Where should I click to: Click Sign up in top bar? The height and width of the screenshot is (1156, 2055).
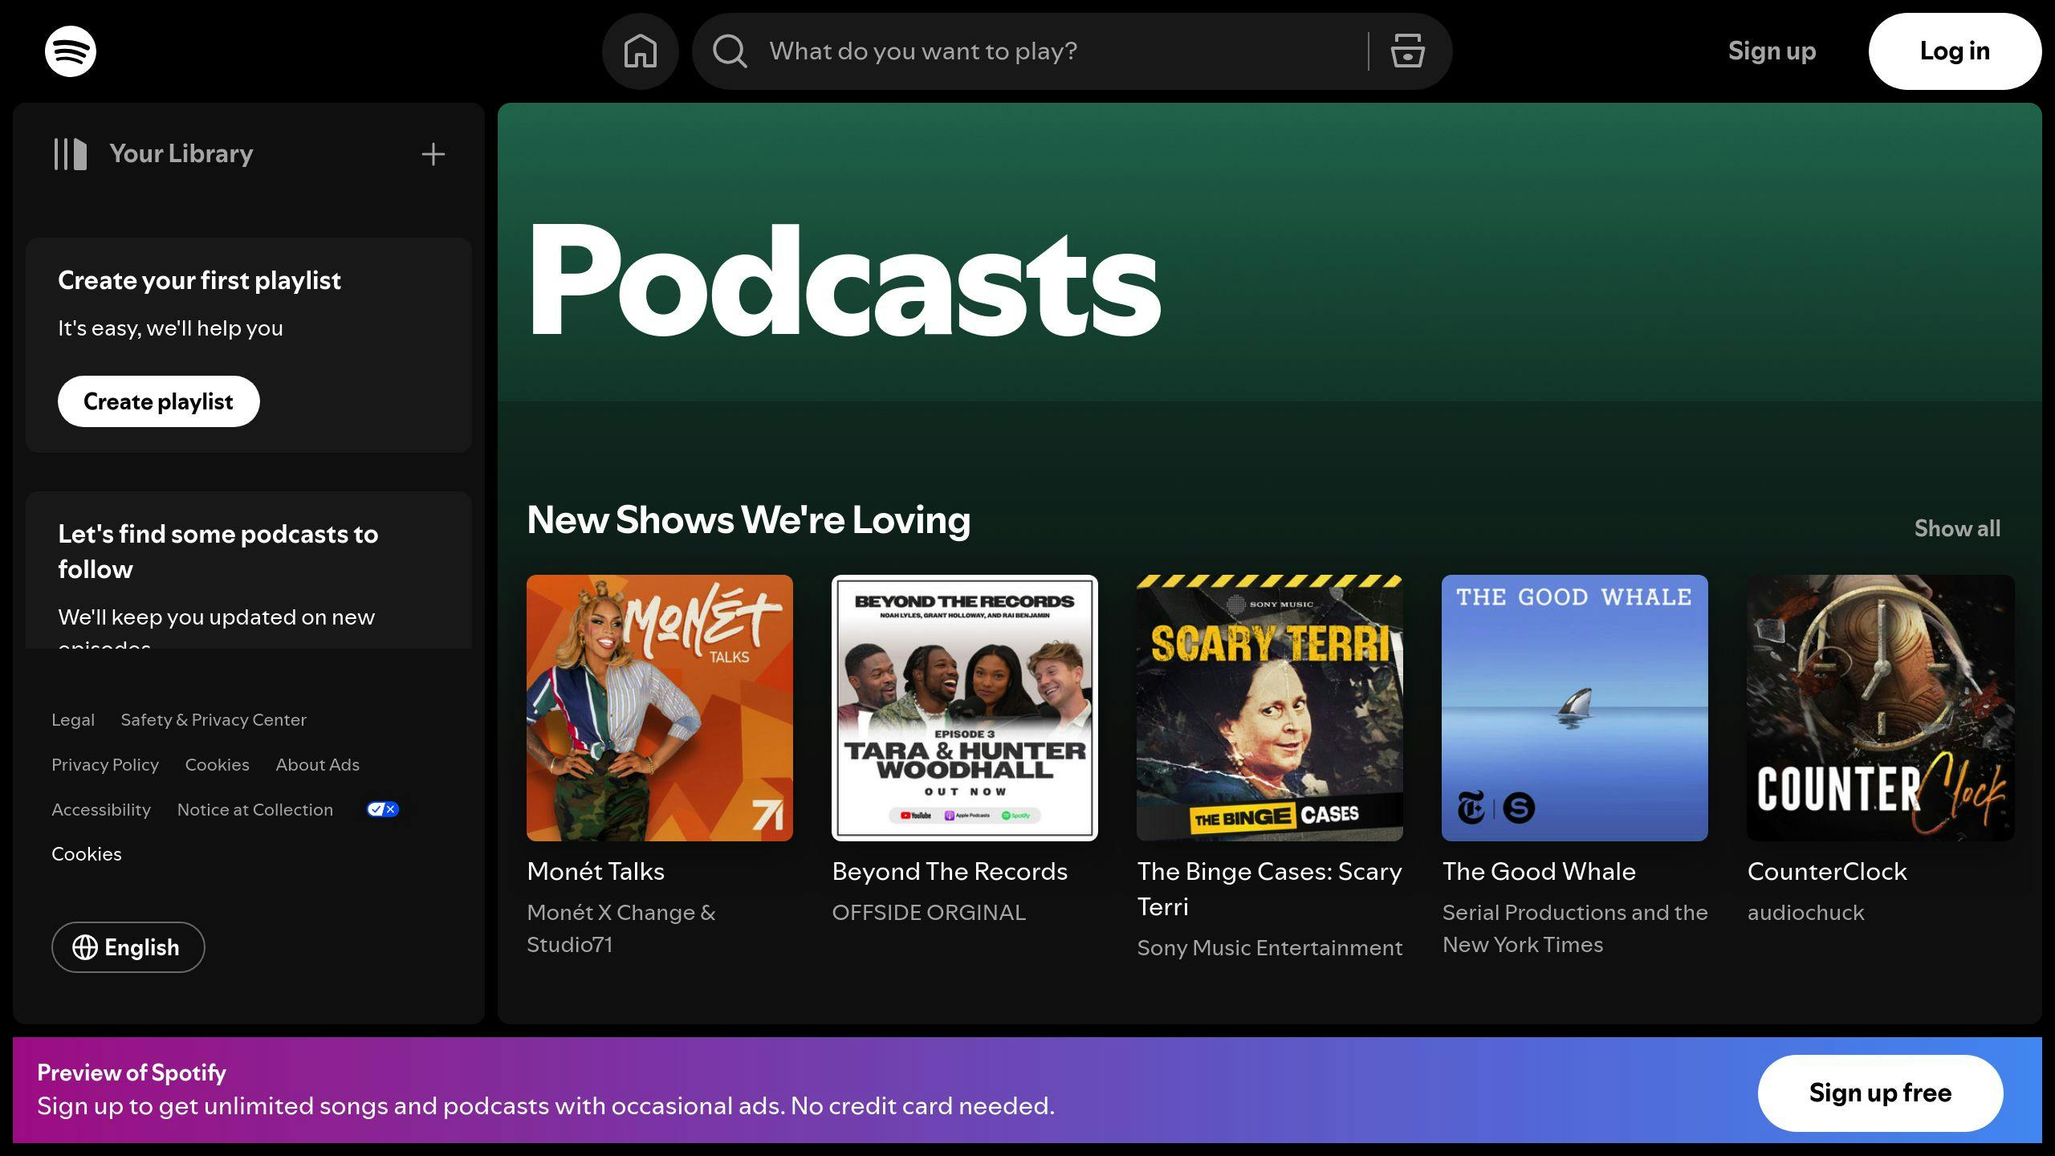[x=1772, y=51]
